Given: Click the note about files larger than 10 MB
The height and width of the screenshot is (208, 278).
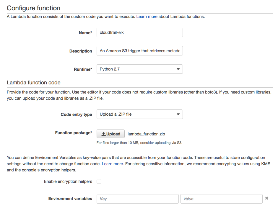Looking at the screenshot, I should coord(139,143).
